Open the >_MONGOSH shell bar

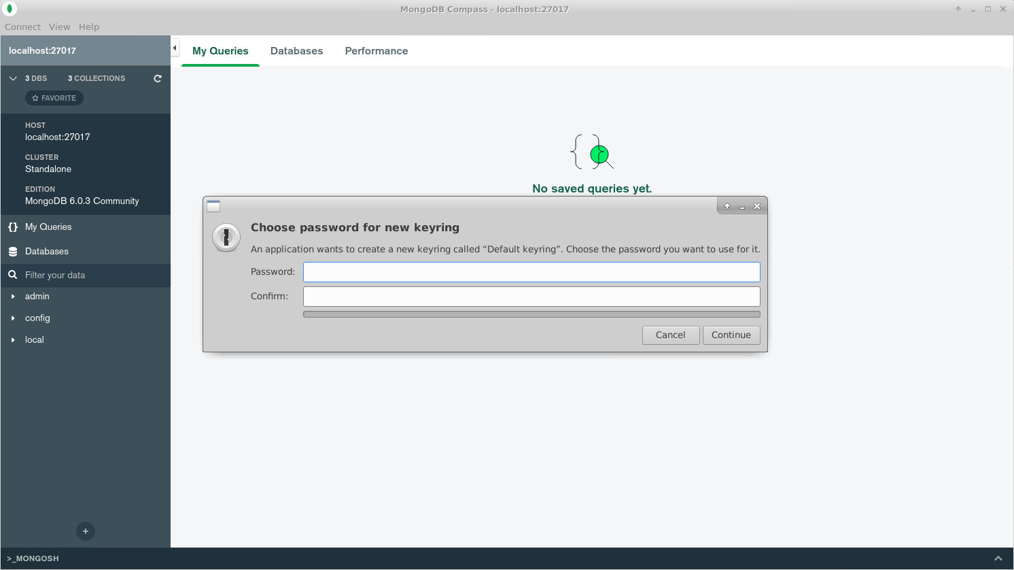pyautogui.click(x=33, y=558)
